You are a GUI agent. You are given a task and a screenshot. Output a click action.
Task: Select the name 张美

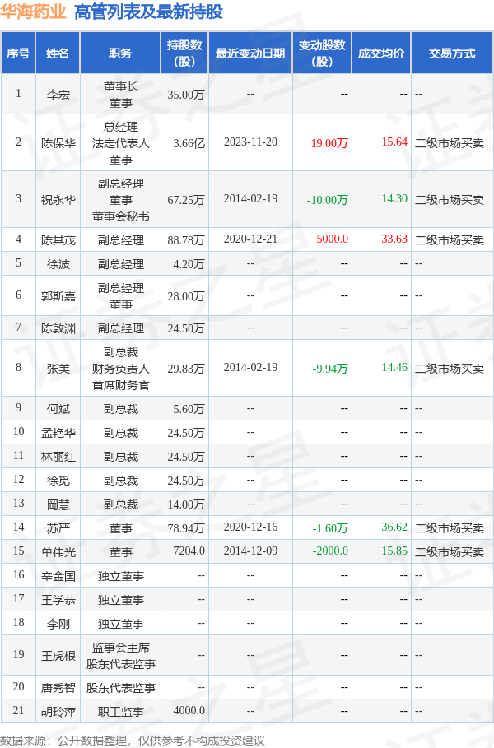pos(58,369)
